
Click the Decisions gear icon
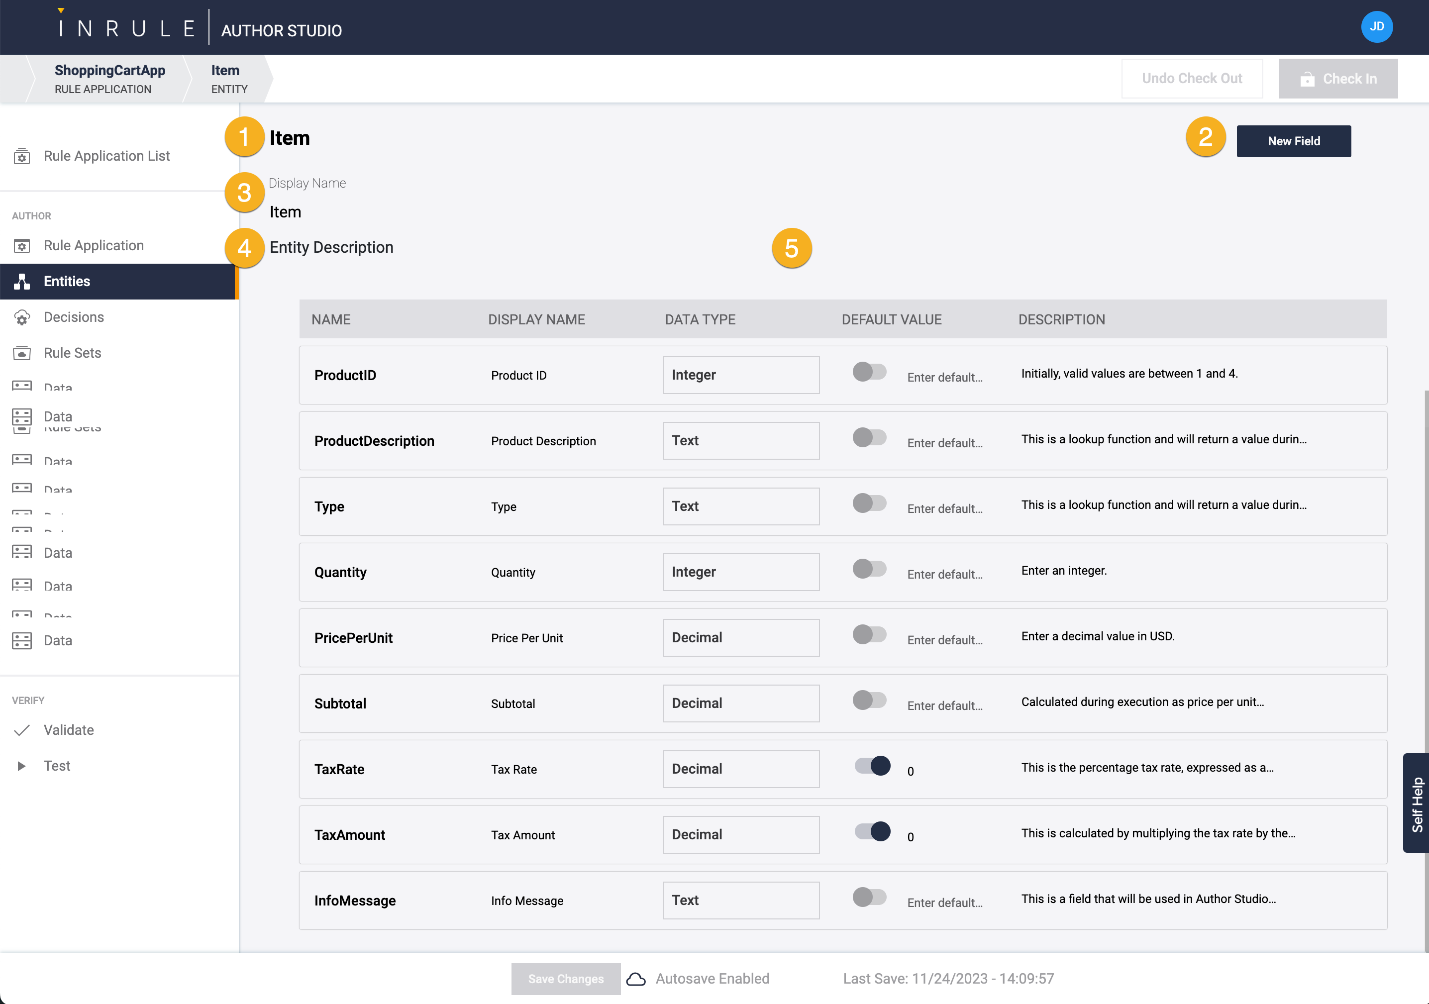22,317
